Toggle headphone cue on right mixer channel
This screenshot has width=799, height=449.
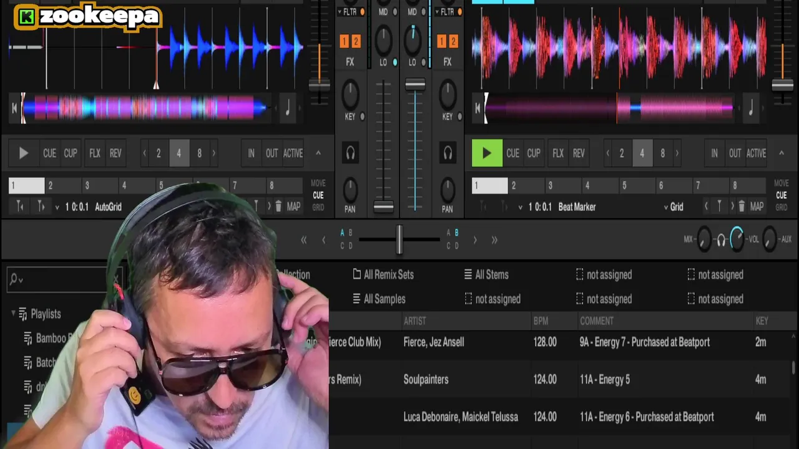[x=448, y=153]
